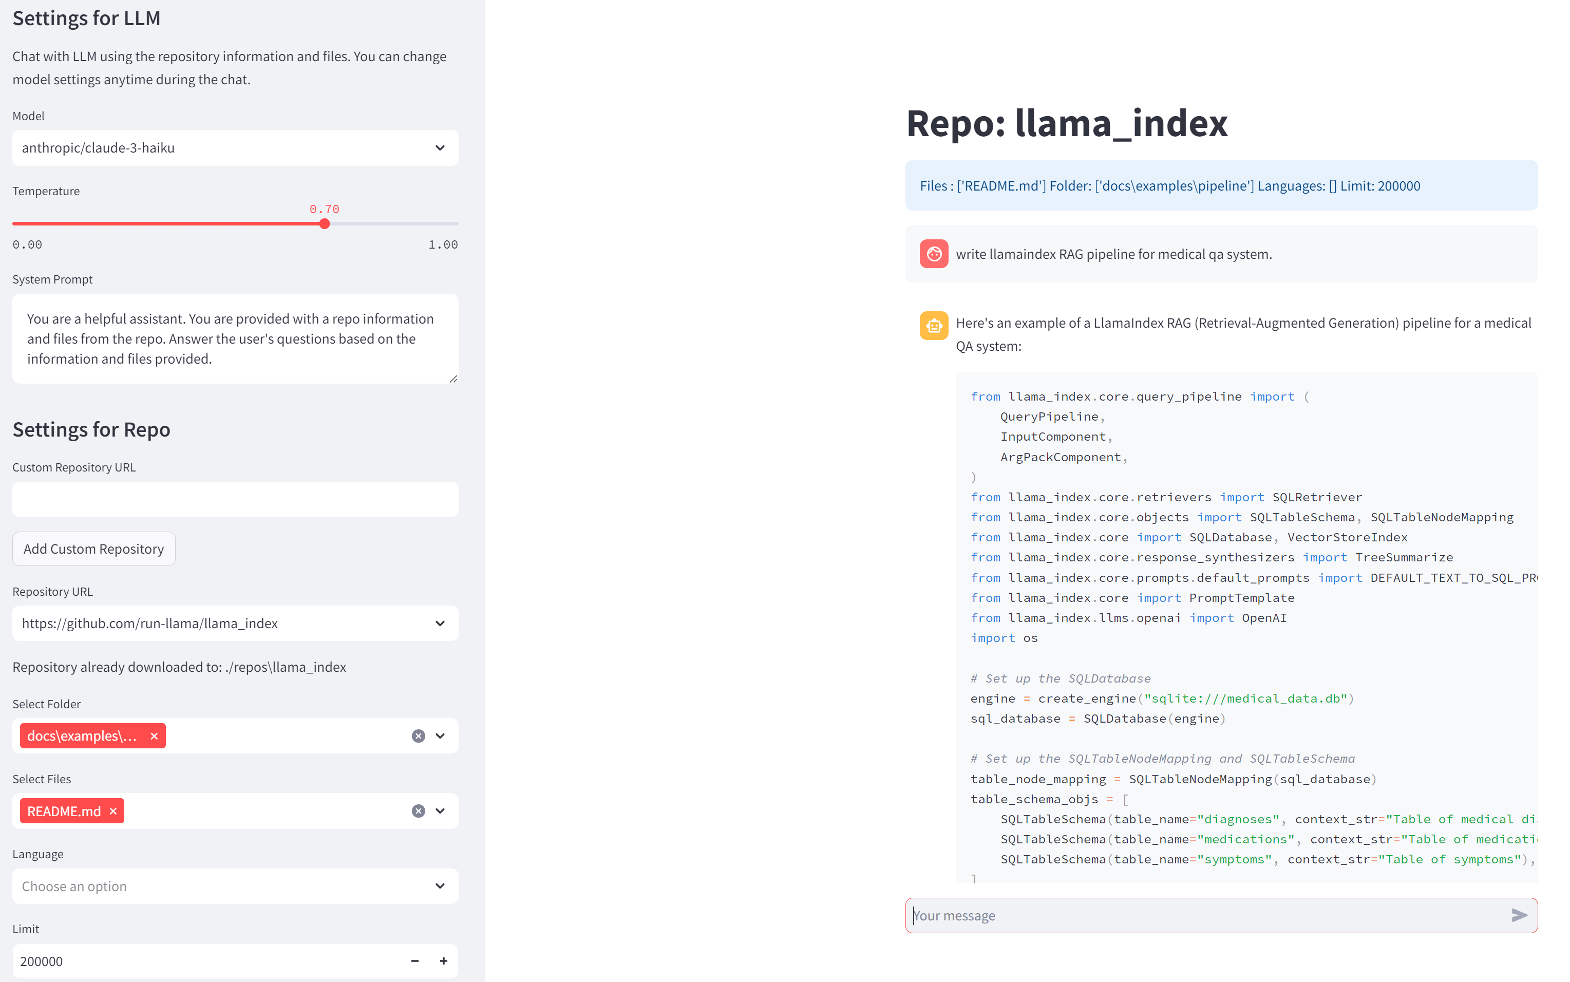Increase the limit with plus button

tap(443, 960)
